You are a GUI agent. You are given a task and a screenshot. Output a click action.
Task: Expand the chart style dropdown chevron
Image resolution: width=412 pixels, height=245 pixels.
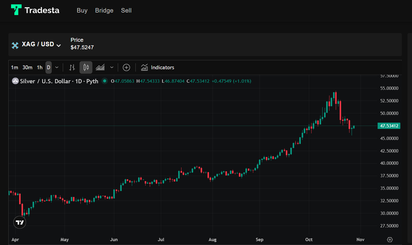pos(112,67)
